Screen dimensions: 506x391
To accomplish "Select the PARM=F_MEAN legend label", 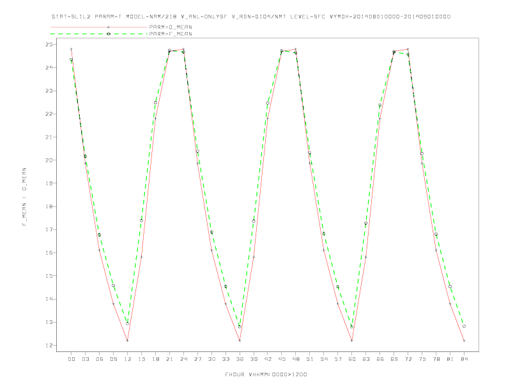I will 171,34.
